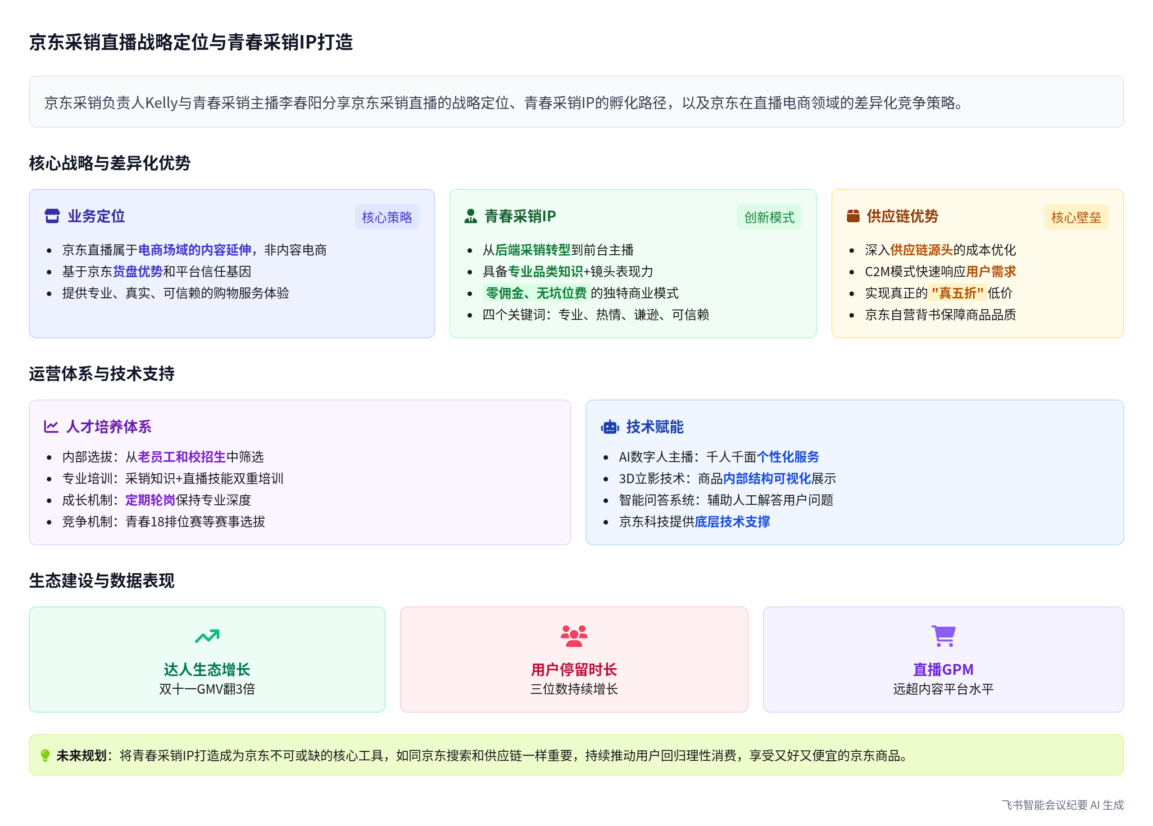Image resolution: width=1153 pixels, height=826 pixels.
Task: Click the highlighted 零佣金、无坑位费 text
Action: click(x=536, y=293)
